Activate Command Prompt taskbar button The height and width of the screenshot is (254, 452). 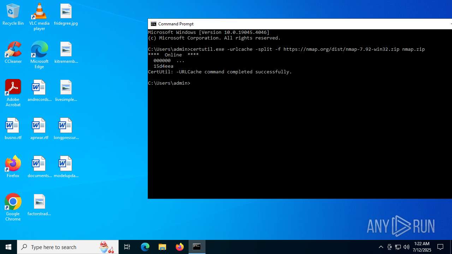pyautogui.click(x=197, y=247)
